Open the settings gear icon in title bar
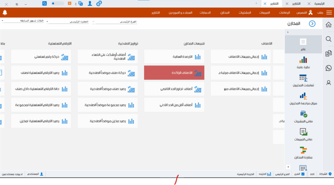The image size is (334, 185). pyautogui.click(x=99, y=3)
